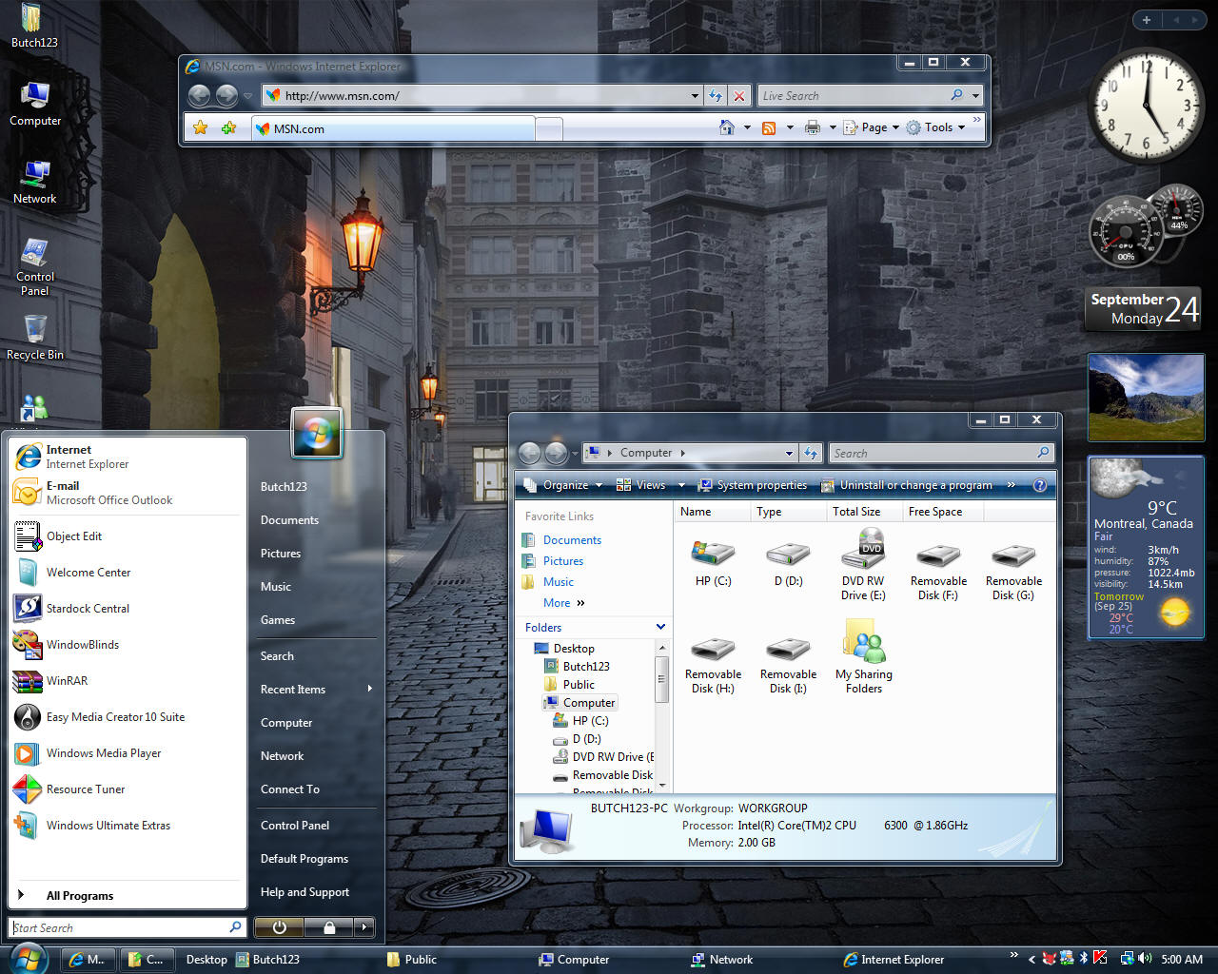Expand the Recent Items submenu arrow

369,689
